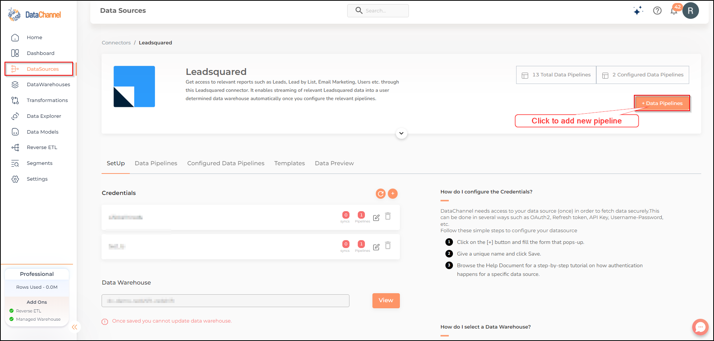714x341 pixels.
Task: Open Settings from the sidebar
Action: pyautogui.click(x=37, y=179)
